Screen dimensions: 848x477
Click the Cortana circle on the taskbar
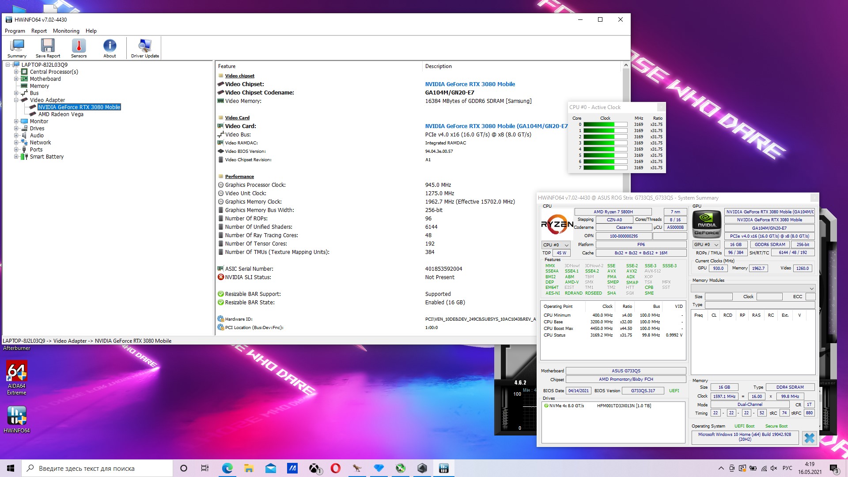[184, 468]
